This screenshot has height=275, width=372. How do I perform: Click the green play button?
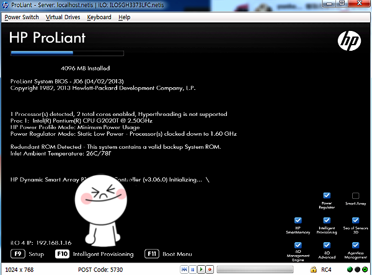coord(201,269)
